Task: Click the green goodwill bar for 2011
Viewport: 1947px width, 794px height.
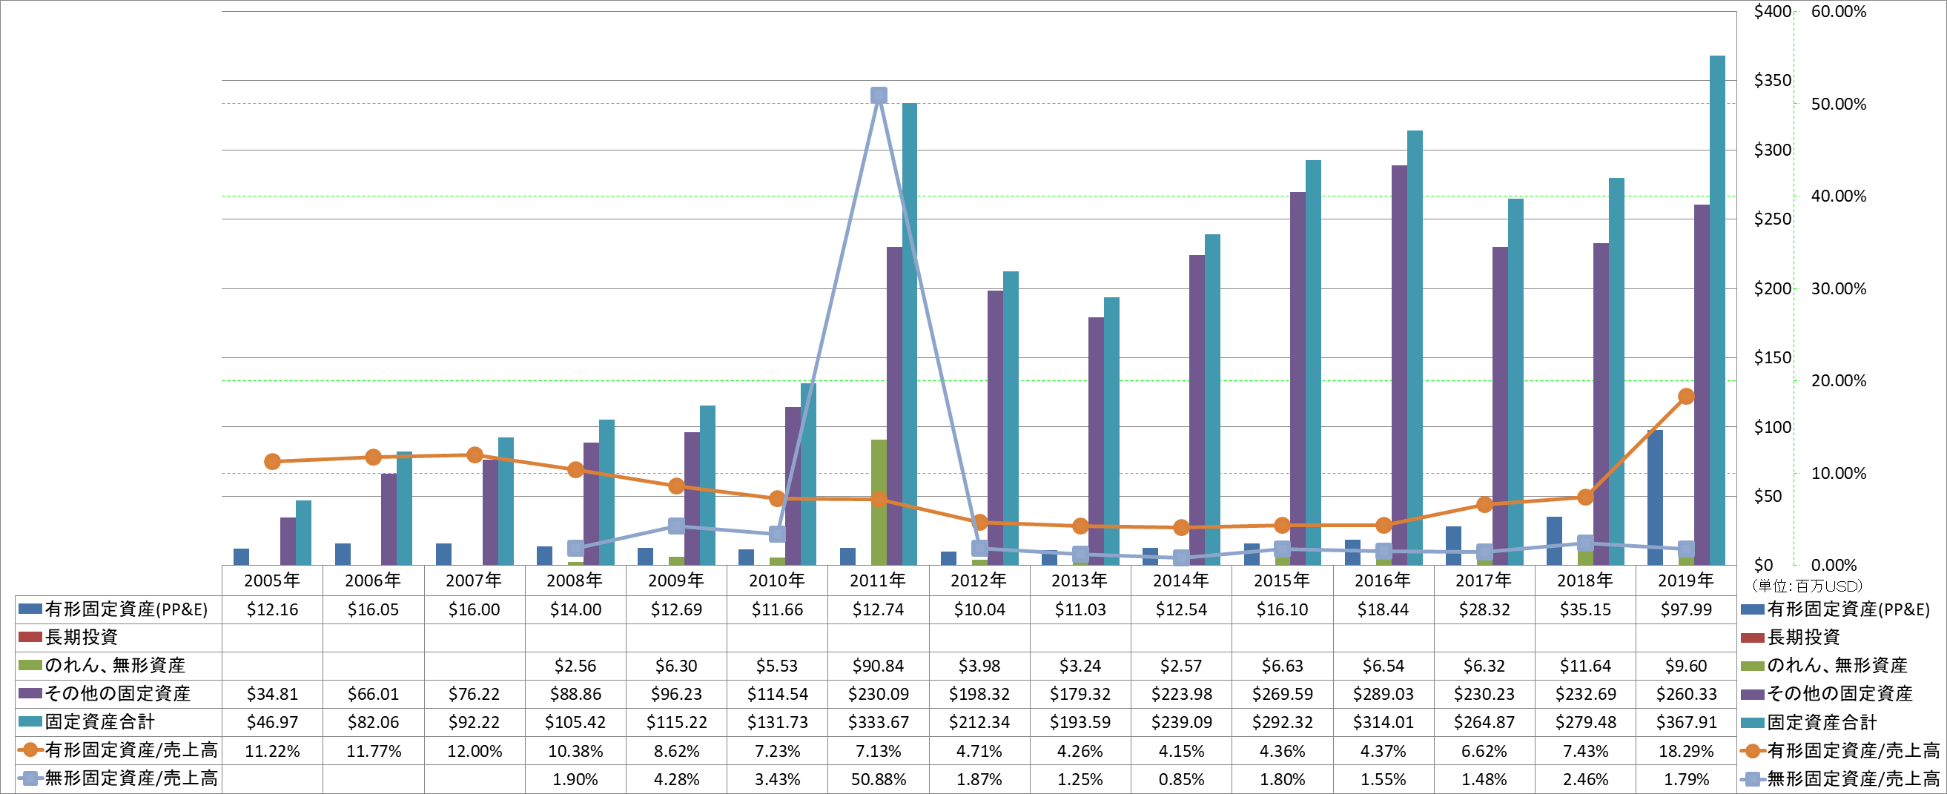Action: [x=879, y=503]
